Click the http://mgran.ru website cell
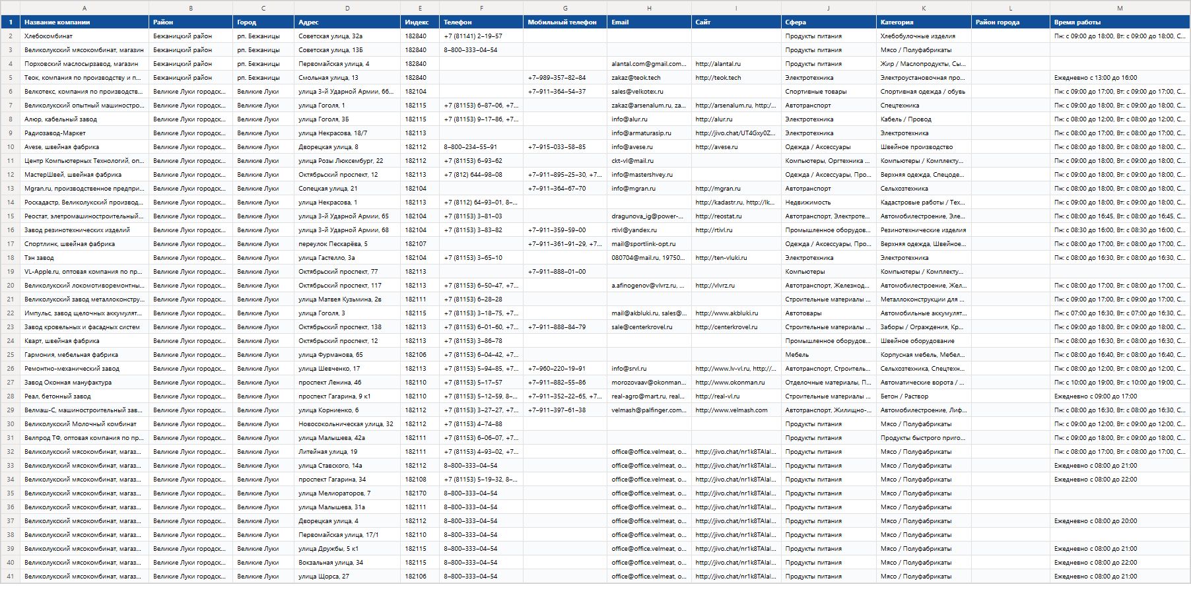The image size is (1191, 595). 736,189
